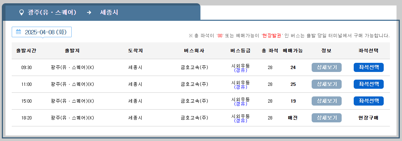The width and height of the screenshot is (402, 141).
Task: Open the 2025-04-08 (화) date selector
Action: click(42, 32)
